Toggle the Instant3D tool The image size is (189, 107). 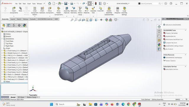pos(100,9)
